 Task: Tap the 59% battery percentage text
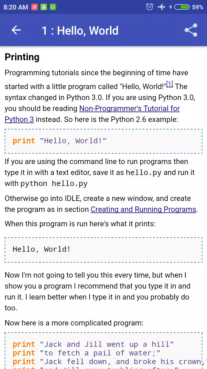click(198, 7)
